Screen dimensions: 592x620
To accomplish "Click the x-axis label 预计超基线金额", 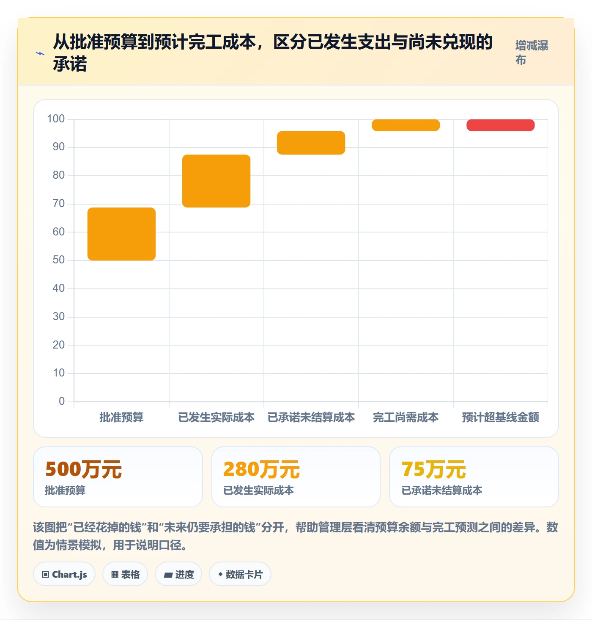I will 500,418.
